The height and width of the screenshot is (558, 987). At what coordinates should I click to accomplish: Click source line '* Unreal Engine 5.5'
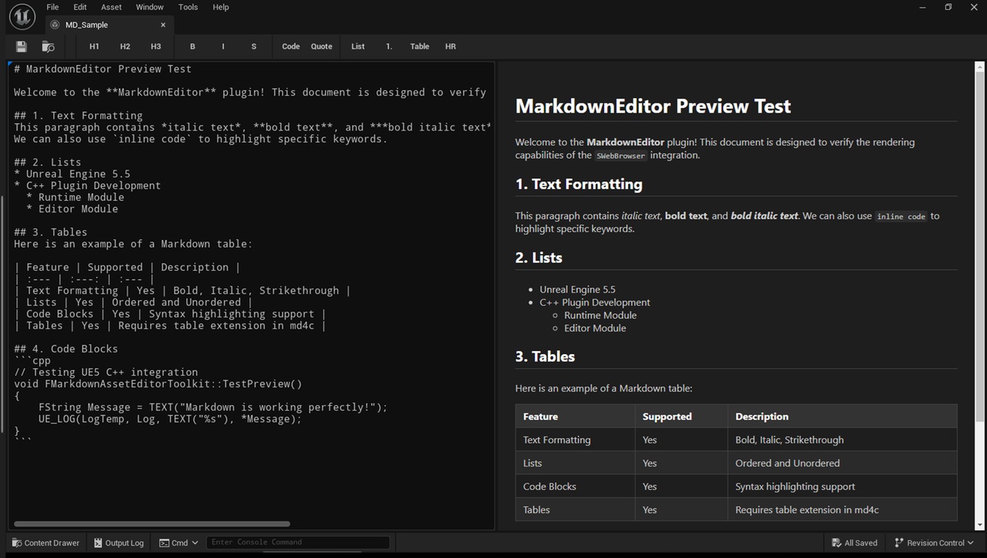click(x=72, y=174)
